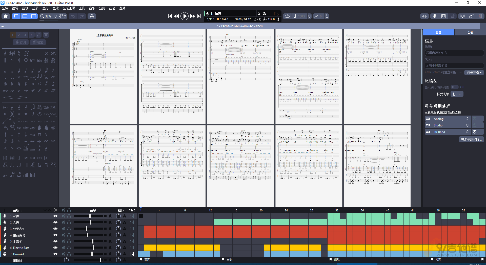The height and width of the screenshot is (265, 486).
Task: Open the 10-Band equalizer selector
Action: point(451,132)
